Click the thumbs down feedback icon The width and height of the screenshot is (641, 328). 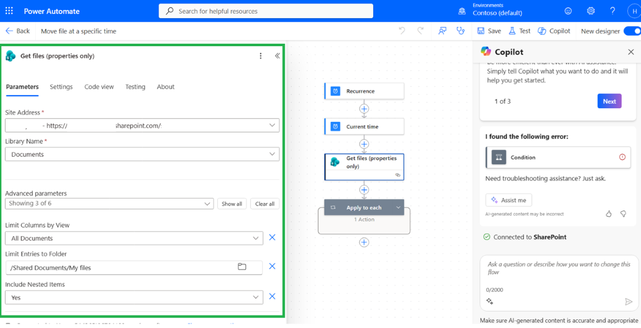pos(623,214)
